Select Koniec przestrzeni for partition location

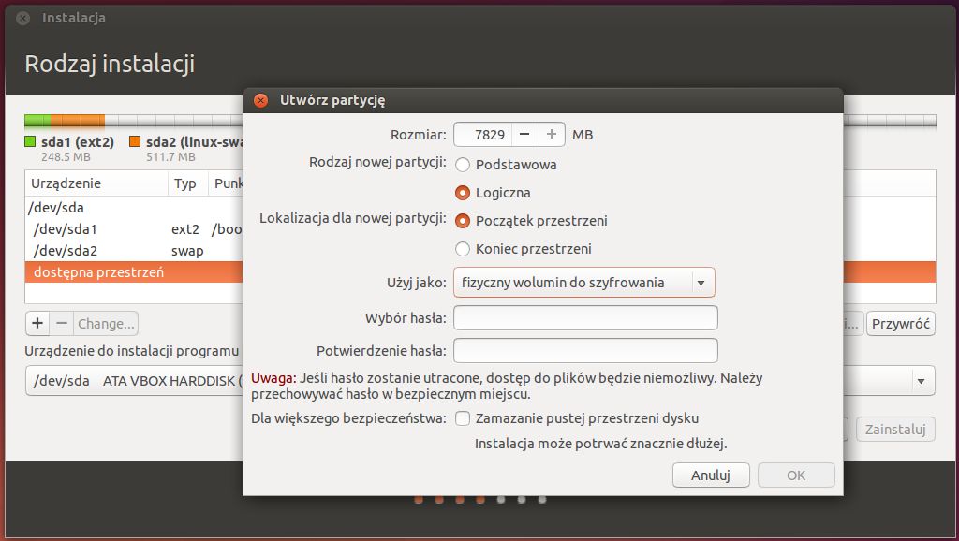(x=461, y=249)
